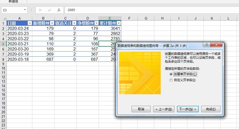Click the 上一步(B) back button
Screen dimensions: 239x129
tap(164, 109)
